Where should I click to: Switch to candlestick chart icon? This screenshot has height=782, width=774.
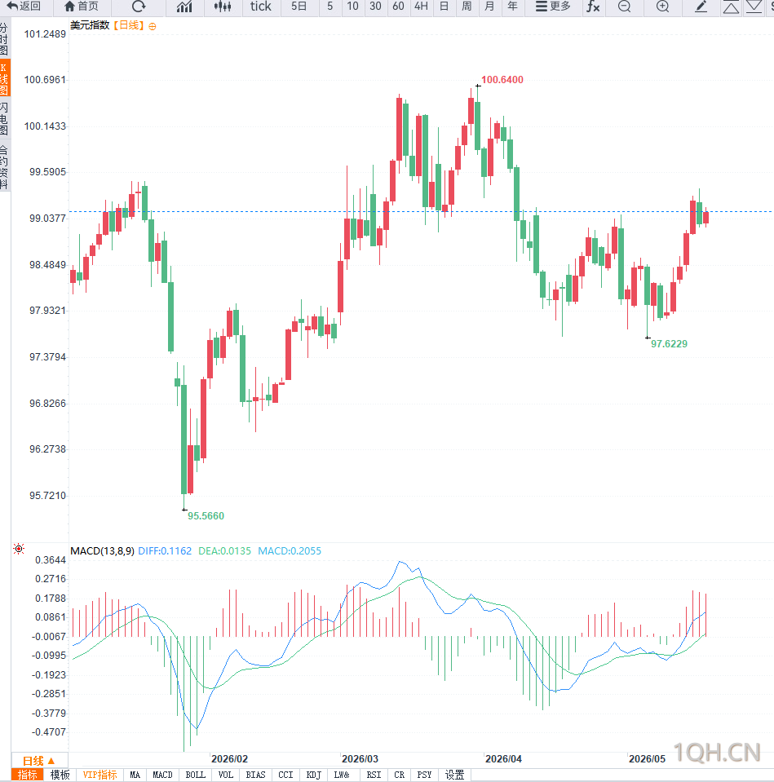click(x=223, y=7)
